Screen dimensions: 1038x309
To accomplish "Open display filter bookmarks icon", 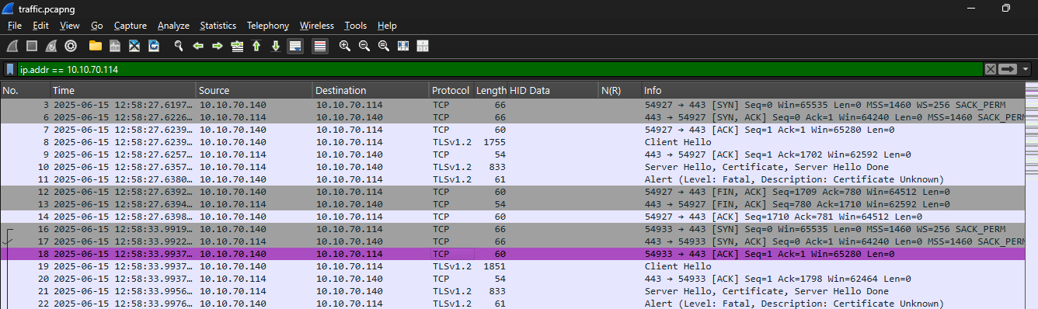I will tap(11, 69).
